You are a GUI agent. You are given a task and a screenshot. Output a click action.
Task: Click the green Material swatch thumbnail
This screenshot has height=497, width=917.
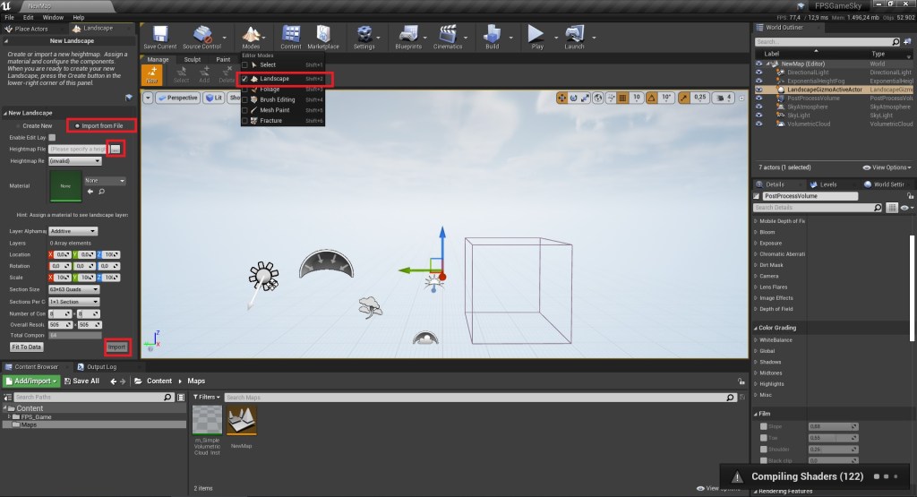[x=64, y=187]
